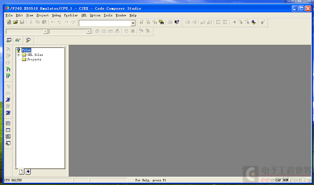314x185 pixels.
Task: Find in files with the yellow binoculars icon
Action: (161, 22)
